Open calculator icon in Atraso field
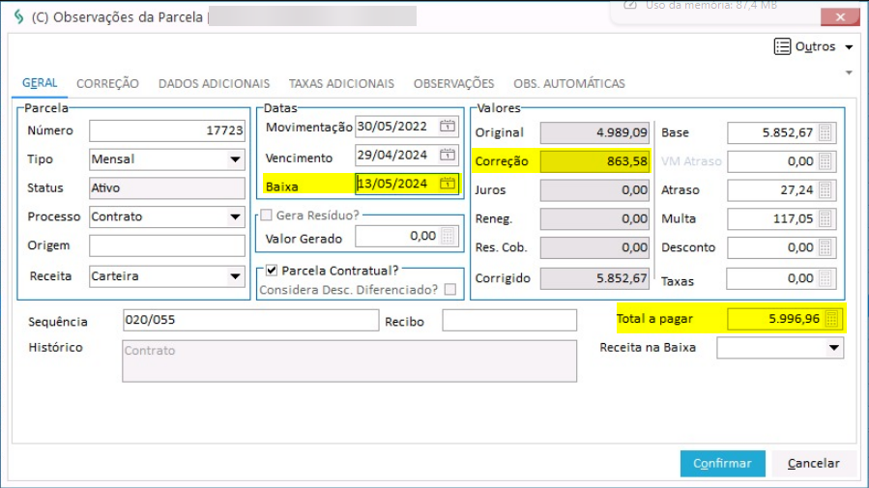The height and width of the screenshot is (488, 869). tap(826, 190)
